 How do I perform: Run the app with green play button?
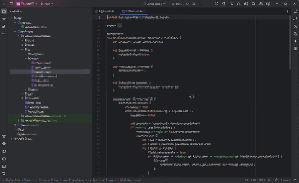[187, 3]
